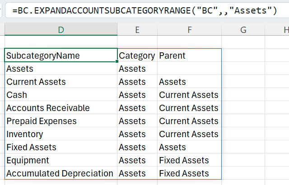Select the empty Parent cell in the Assets row

(x=189, y=69)
